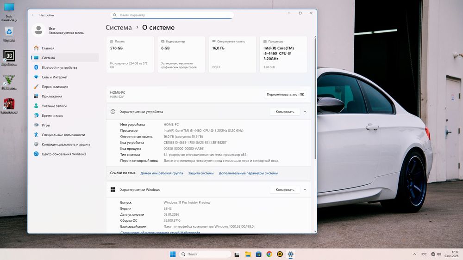Screen dimensions: 463x260
Task: Open Task View in the taskbar
Action: point(237,254)
